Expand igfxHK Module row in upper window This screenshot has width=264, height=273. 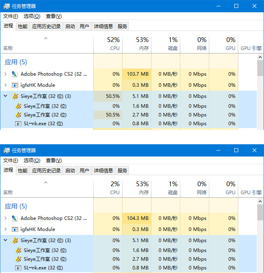(x=6, y=85)
